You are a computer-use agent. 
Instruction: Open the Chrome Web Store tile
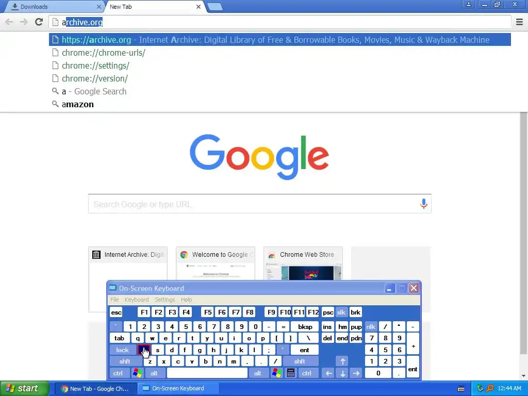[303, 263]
